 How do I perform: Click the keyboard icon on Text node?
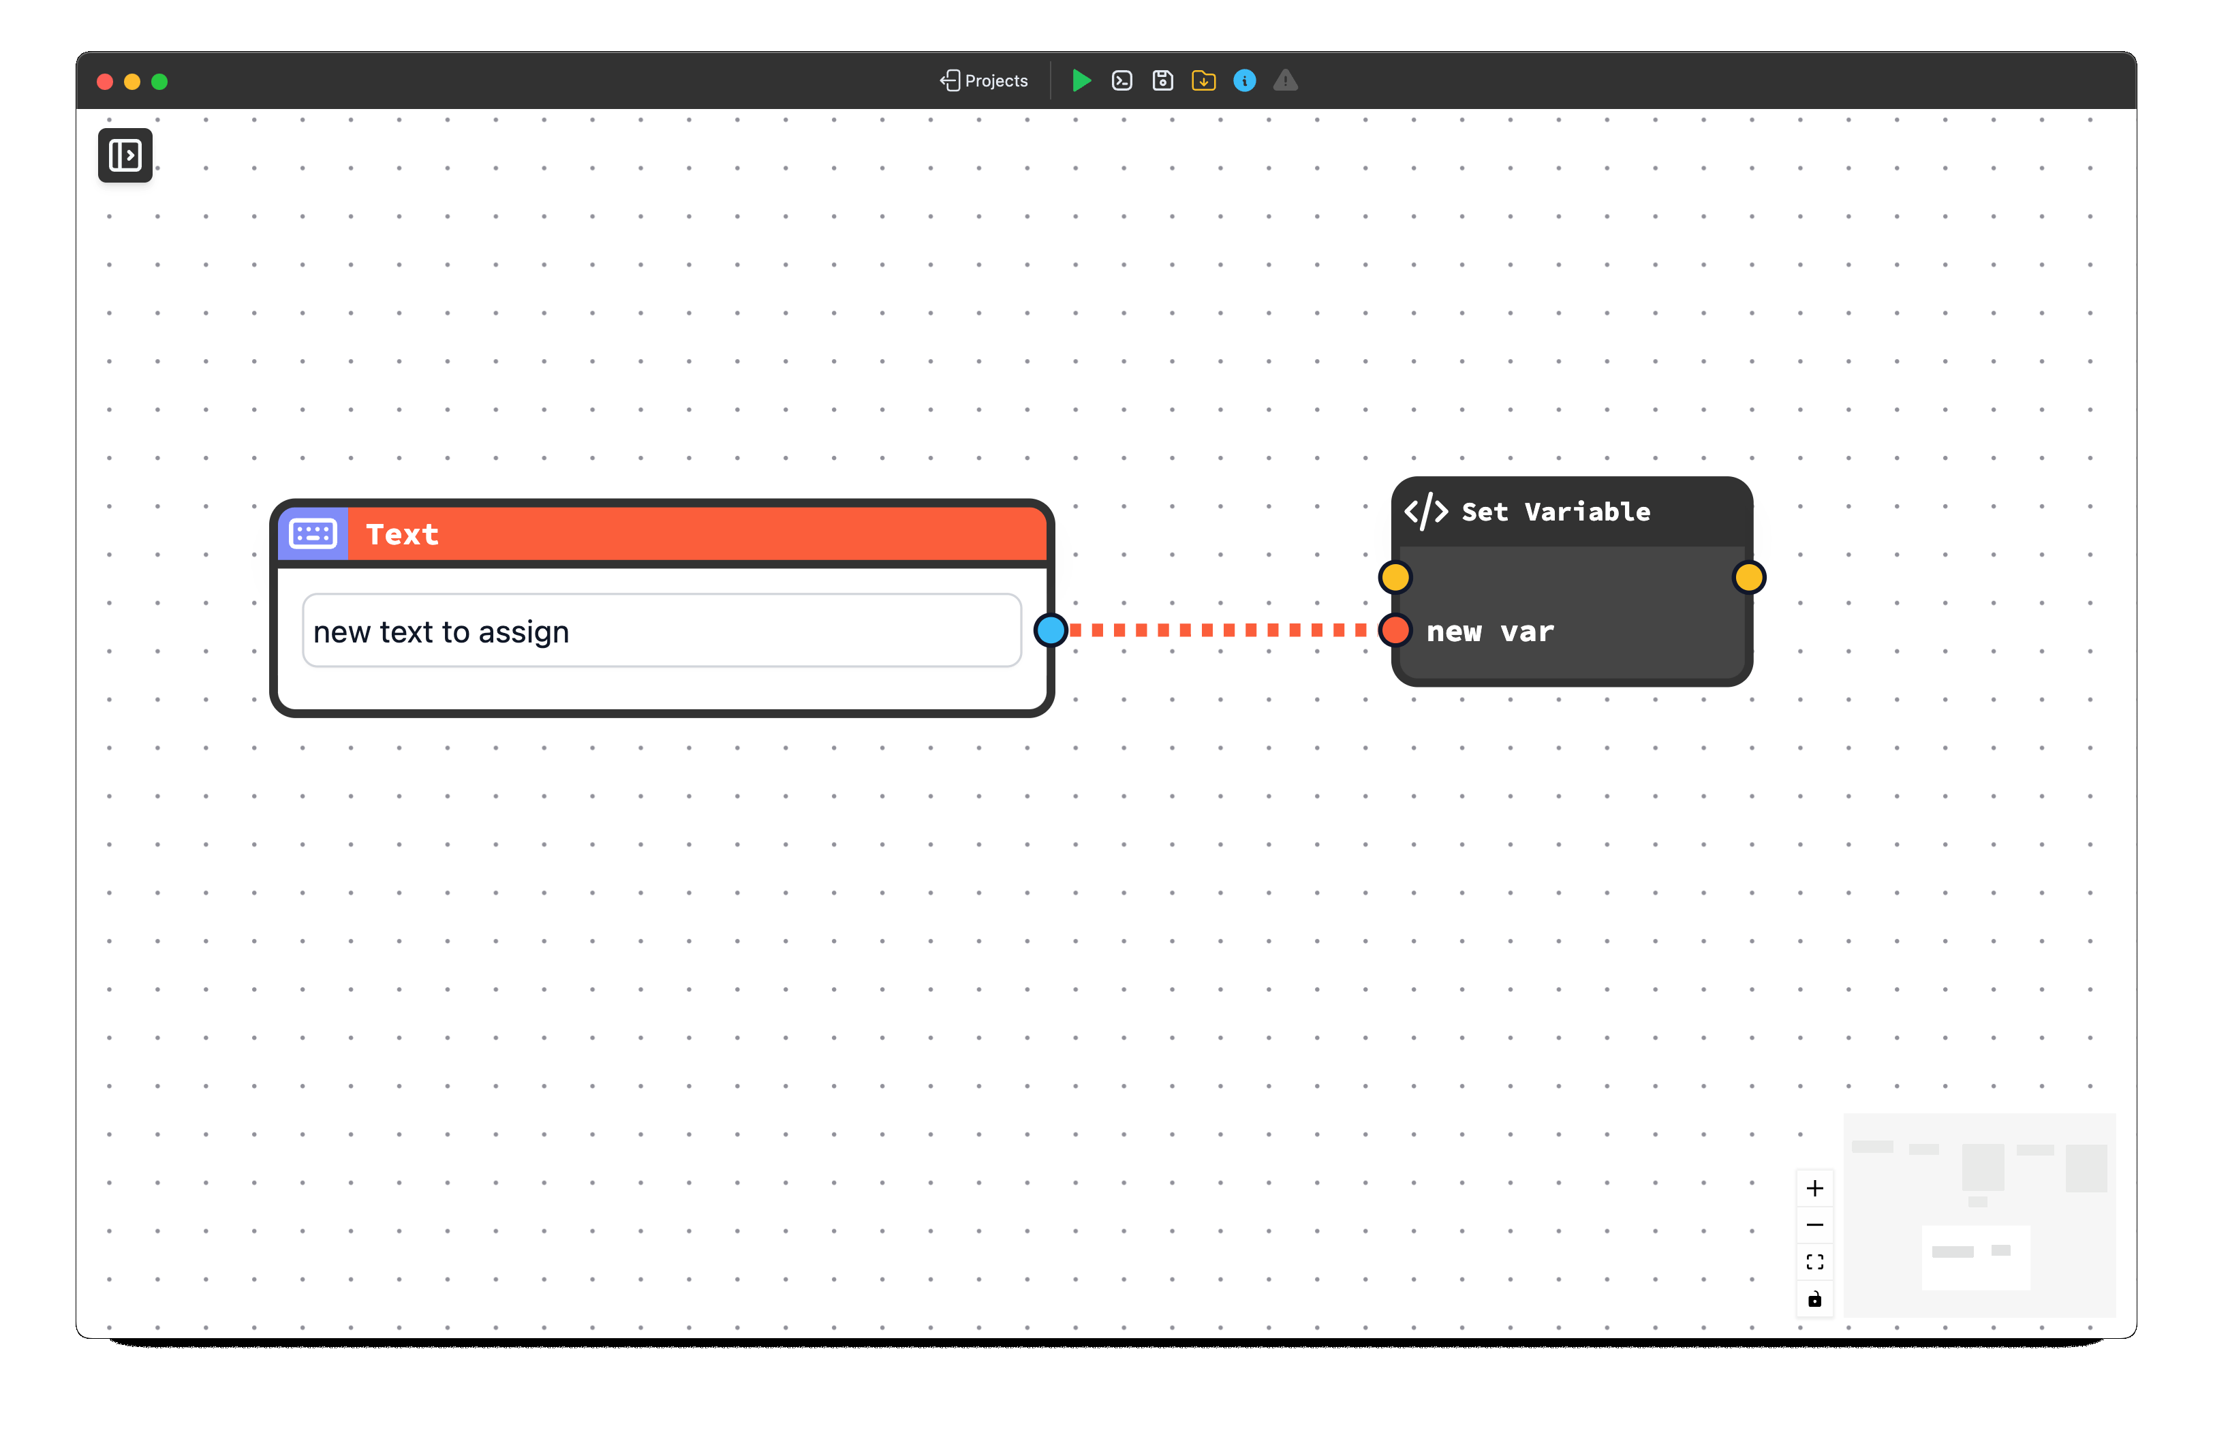coord(313,533)
